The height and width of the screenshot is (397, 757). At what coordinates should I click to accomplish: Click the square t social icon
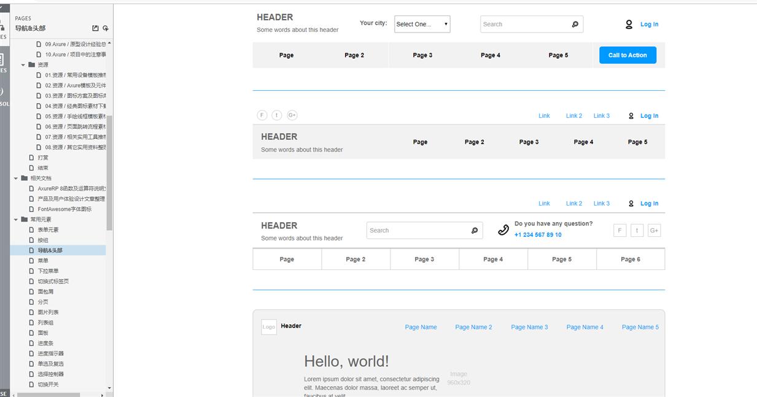[x=637, y=231]
